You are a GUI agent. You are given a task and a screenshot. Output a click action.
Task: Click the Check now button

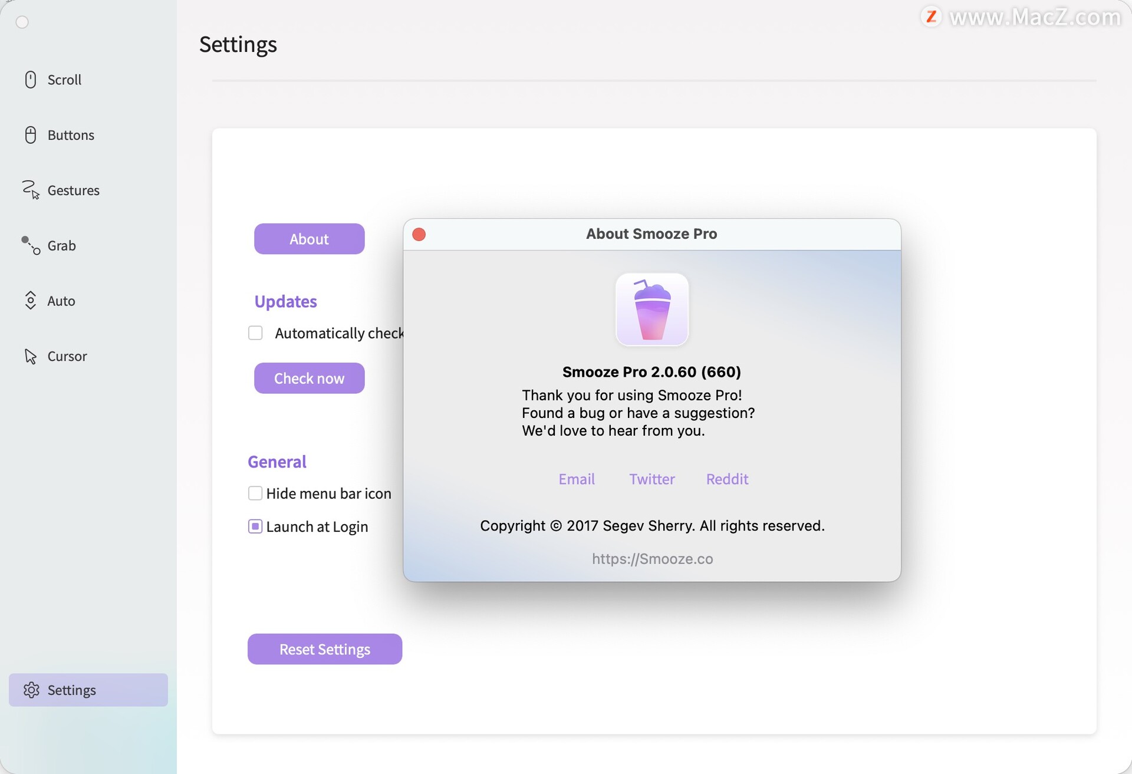[310, 378]
